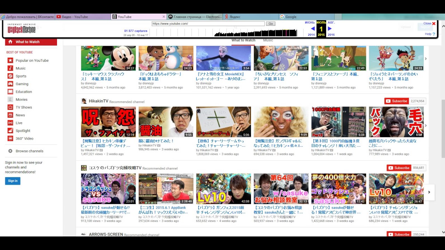The width and height of the screenshot is (445, 250).
Task: Open the Spotlight sidebar icon
Action: click(x=10, y=131)
